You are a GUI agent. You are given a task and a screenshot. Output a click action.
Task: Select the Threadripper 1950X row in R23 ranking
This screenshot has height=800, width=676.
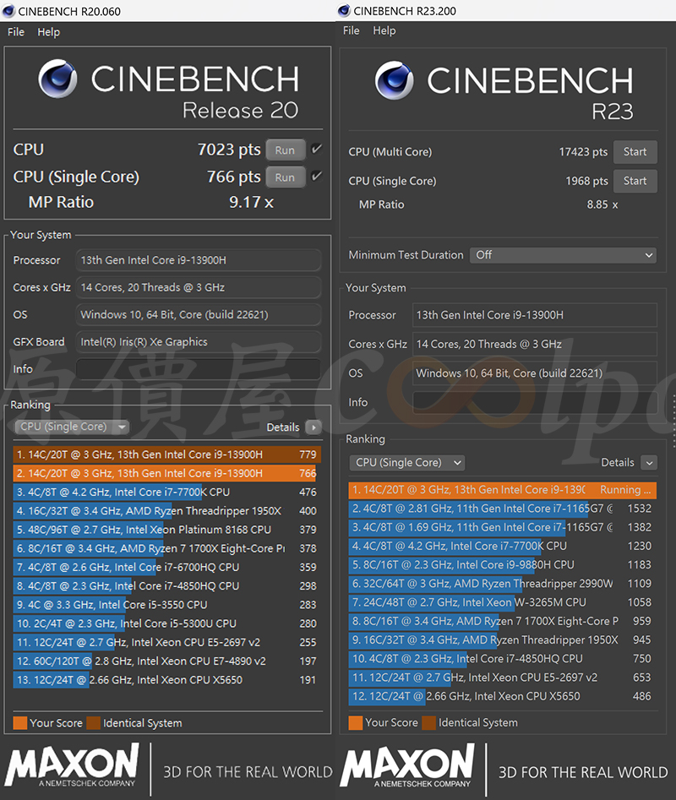pos(503,639)
